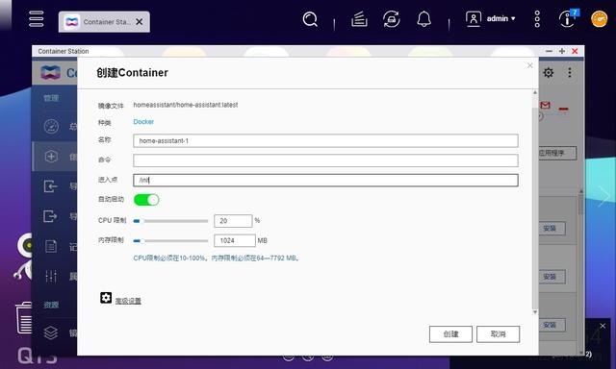Viewport: 616px width, 369px height.
Task: Click the red mail icon
Action: pos(546,105)
